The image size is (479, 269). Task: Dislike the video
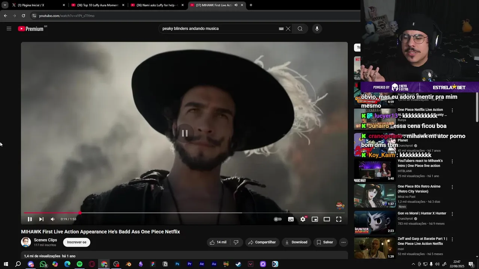(236, 242)
